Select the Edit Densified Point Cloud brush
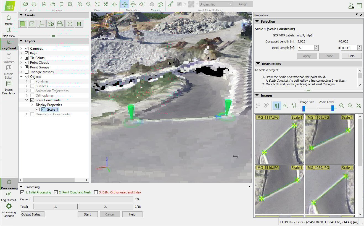 170,4
